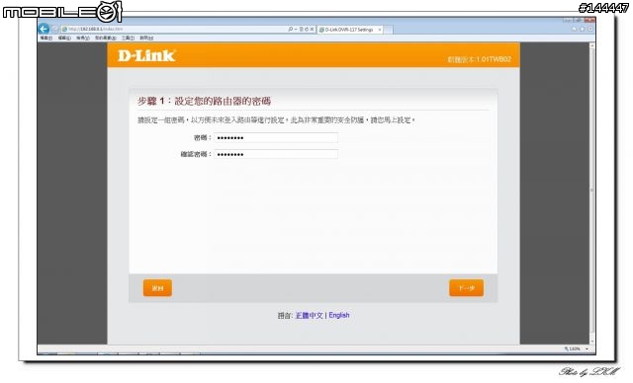633x383 pixels.
Task: Click the 100% zoom indicator in status bar
Action: point(573,348)
